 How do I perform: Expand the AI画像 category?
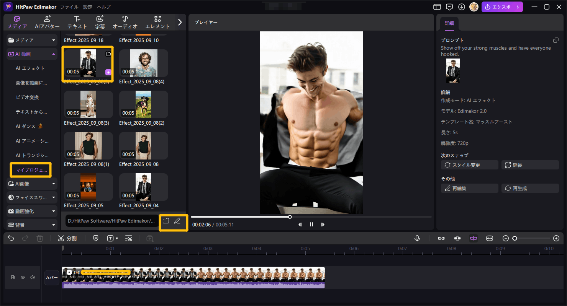32,184
